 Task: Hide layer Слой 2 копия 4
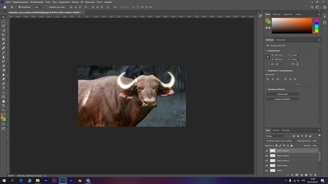[266, 151]
